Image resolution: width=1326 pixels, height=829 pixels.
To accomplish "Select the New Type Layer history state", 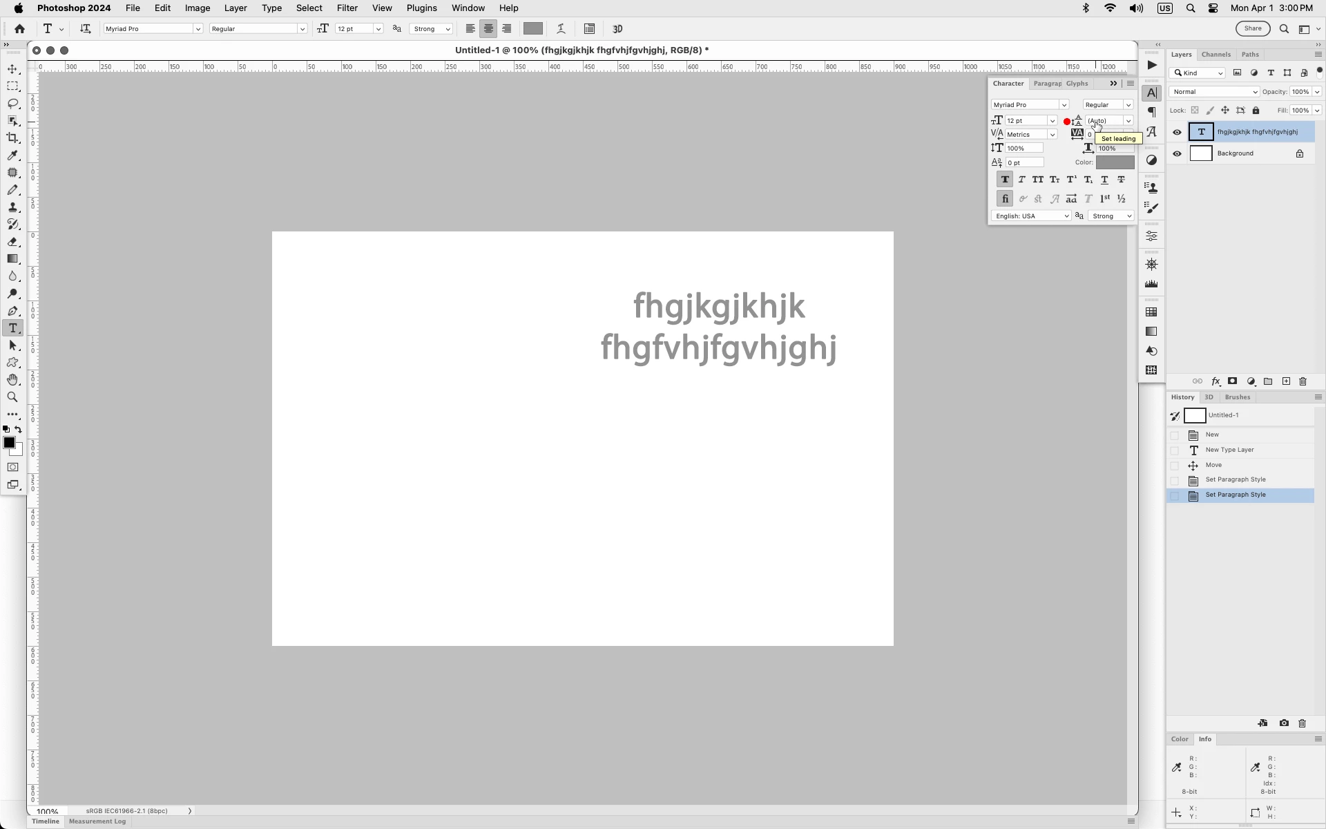I will pyautogui.click(x=1229, y=450).
